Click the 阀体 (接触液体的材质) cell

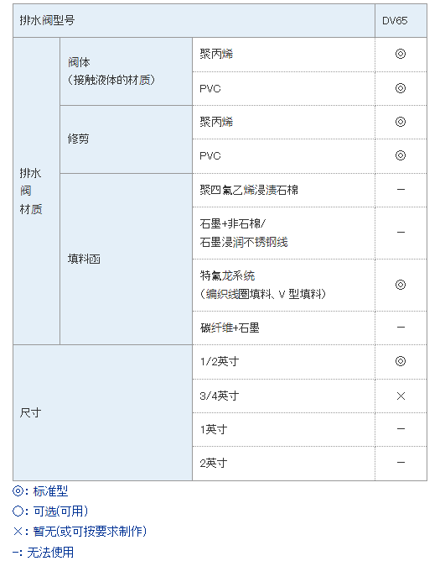[126, 71]
